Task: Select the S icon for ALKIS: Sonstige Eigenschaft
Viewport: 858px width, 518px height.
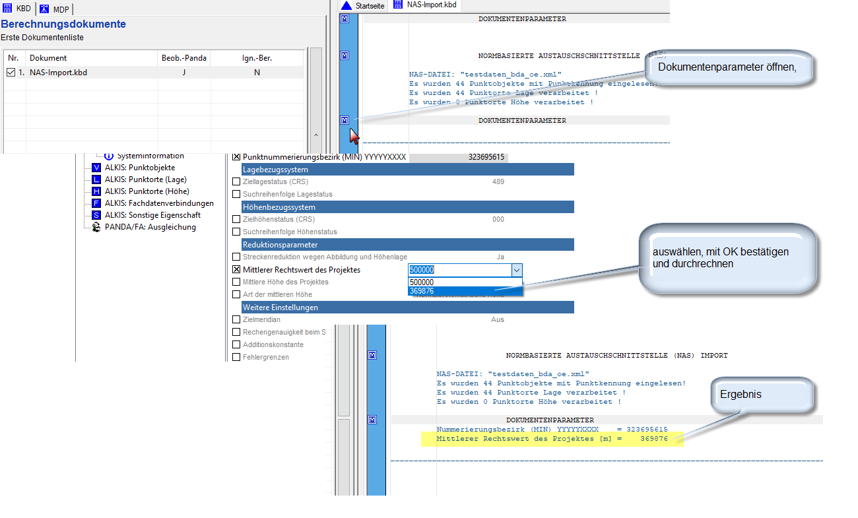Action: [x=96, y=215]
